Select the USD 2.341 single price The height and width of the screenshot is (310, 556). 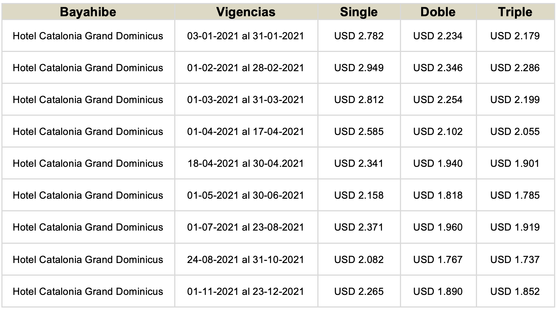click(359, 164)
